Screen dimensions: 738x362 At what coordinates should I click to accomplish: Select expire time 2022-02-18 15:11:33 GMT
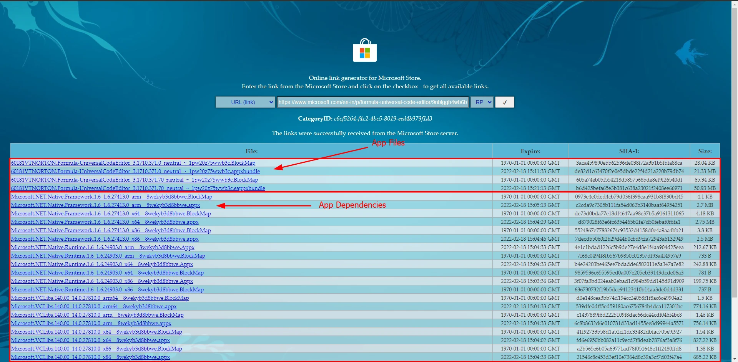(x=530, y=171)
